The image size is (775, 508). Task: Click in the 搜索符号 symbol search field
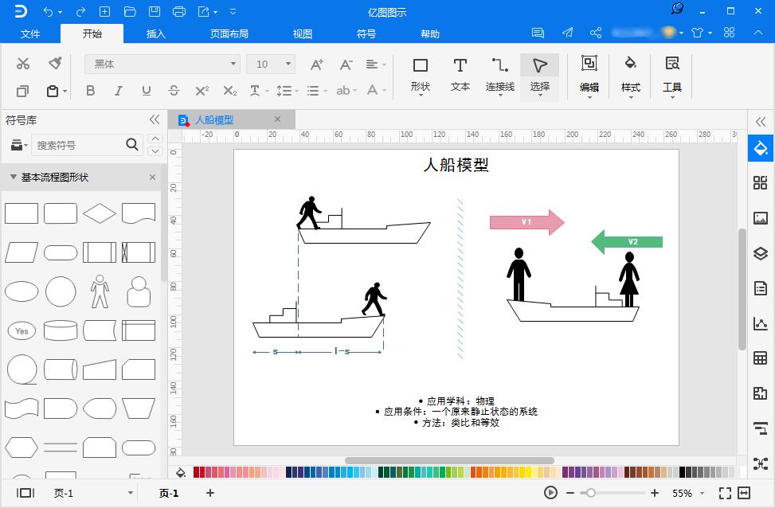tap(80, 147)
